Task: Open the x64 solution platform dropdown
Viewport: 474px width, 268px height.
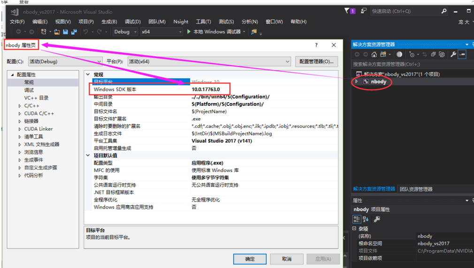Action: (x=162, y=32)
